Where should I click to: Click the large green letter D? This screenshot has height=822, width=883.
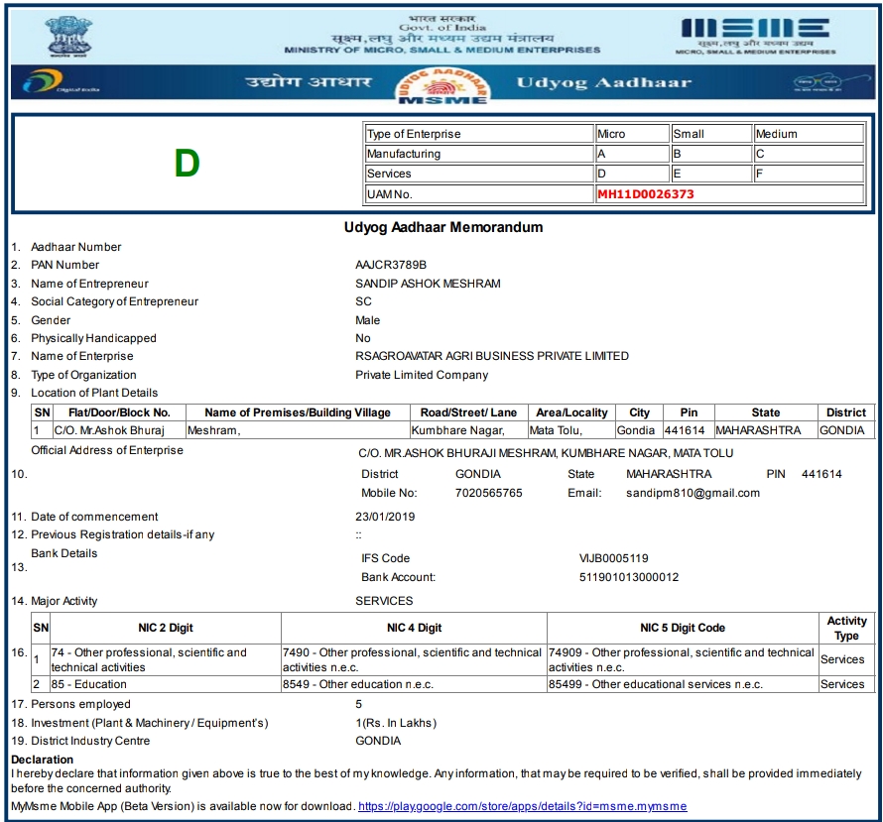tap(187, 164)
